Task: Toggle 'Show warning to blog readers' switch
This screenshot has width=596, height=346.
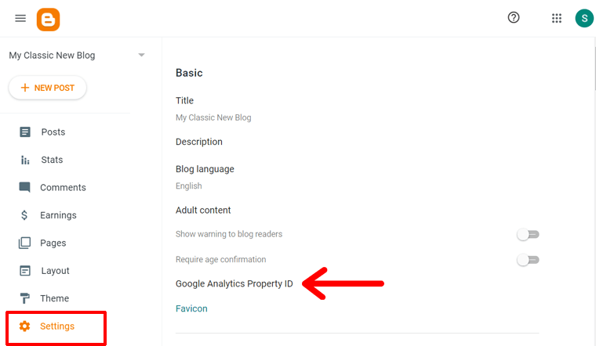Action: click(529, 234)
